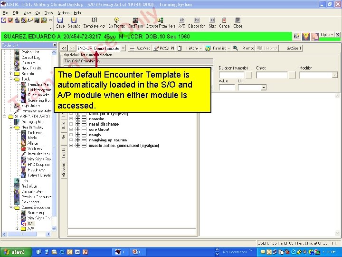Open Screening under Current Encounter
Image resolution: width=342 pixels, height=257 pixels.
click(x=36, y=213)
